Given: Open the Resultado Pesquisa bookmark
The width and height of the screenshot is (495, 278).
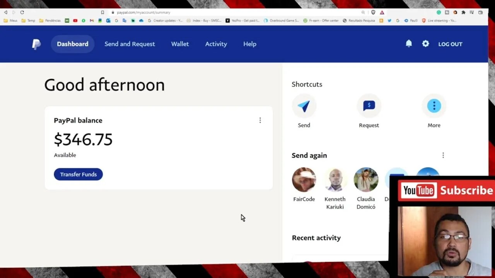Looking at the screenshot, I should (359, 20).
